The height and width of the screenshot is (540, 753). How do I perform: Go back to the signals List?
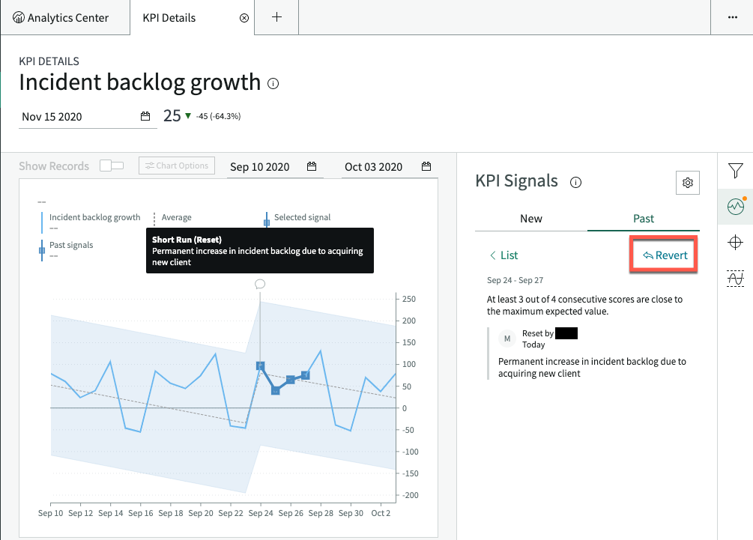503,255
